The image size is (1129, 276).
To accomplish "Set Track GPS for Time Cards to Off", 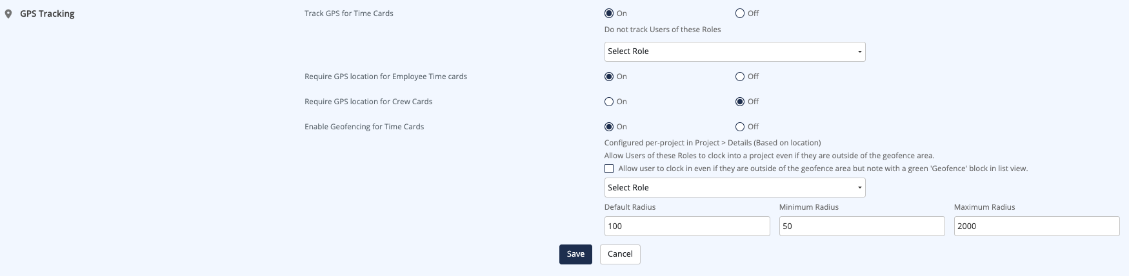I will (740, 14).
